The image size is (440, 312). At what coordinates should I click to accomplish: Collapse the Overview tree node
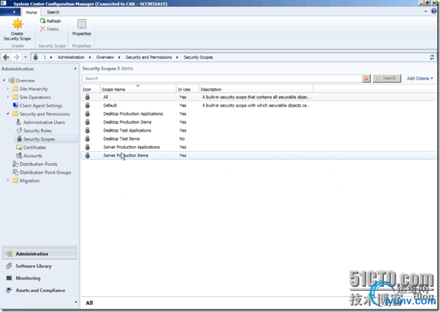pos(4,81)
